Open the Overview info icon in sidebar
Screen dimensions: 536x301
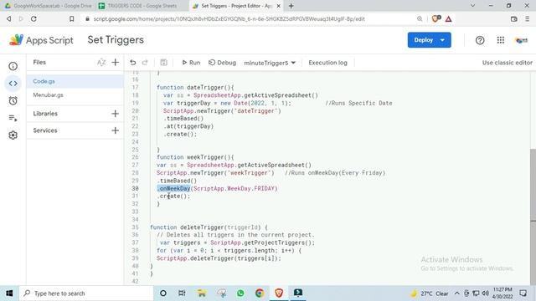13,66
